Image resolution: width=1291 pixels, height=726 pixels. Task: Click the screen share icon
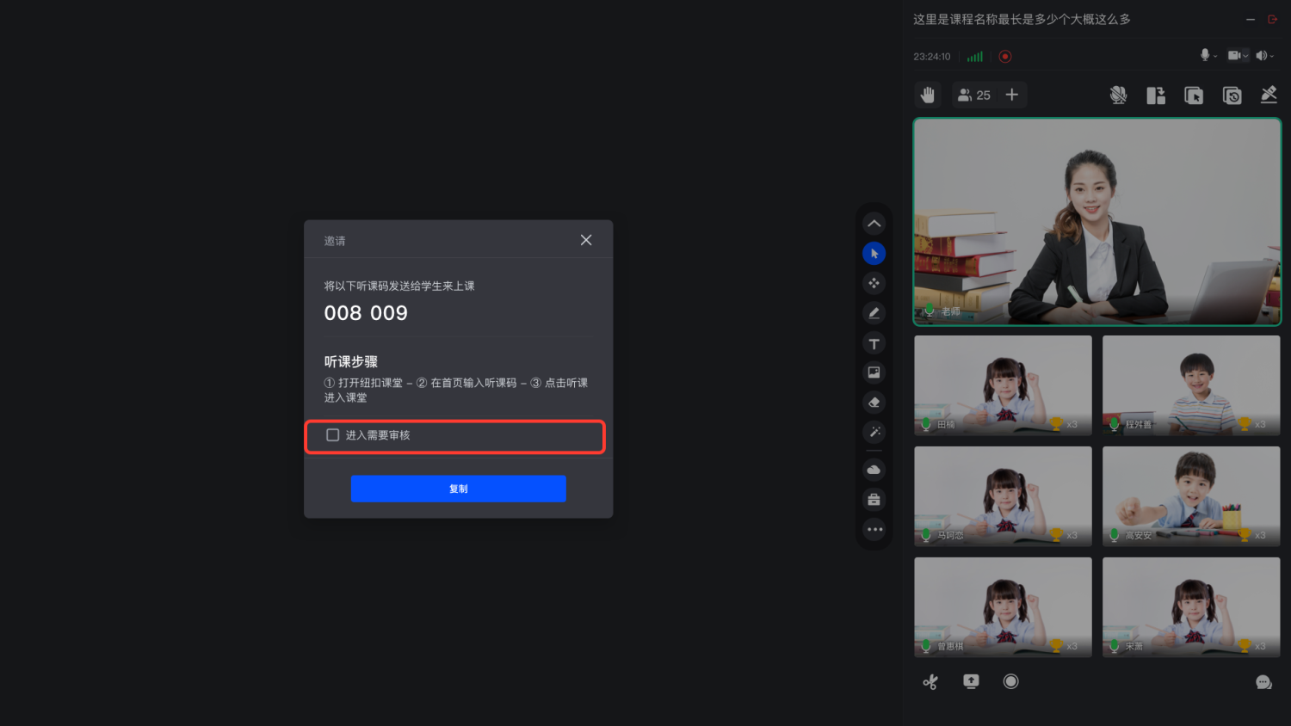click(x=971, y=681)
